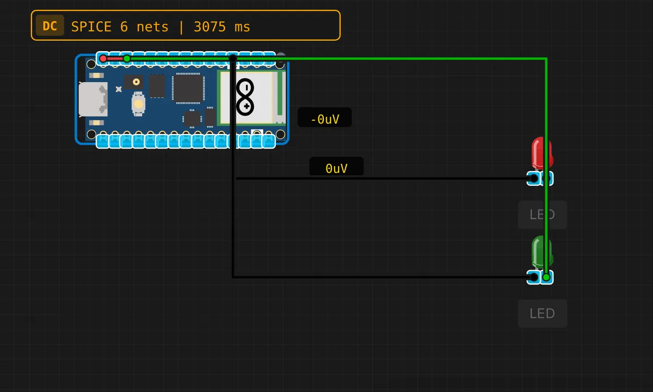This screenshot has width=653, height=392.
Task: Click the LED label beneath the red LED
Action: pyautogui.click(x=543, y=215)
